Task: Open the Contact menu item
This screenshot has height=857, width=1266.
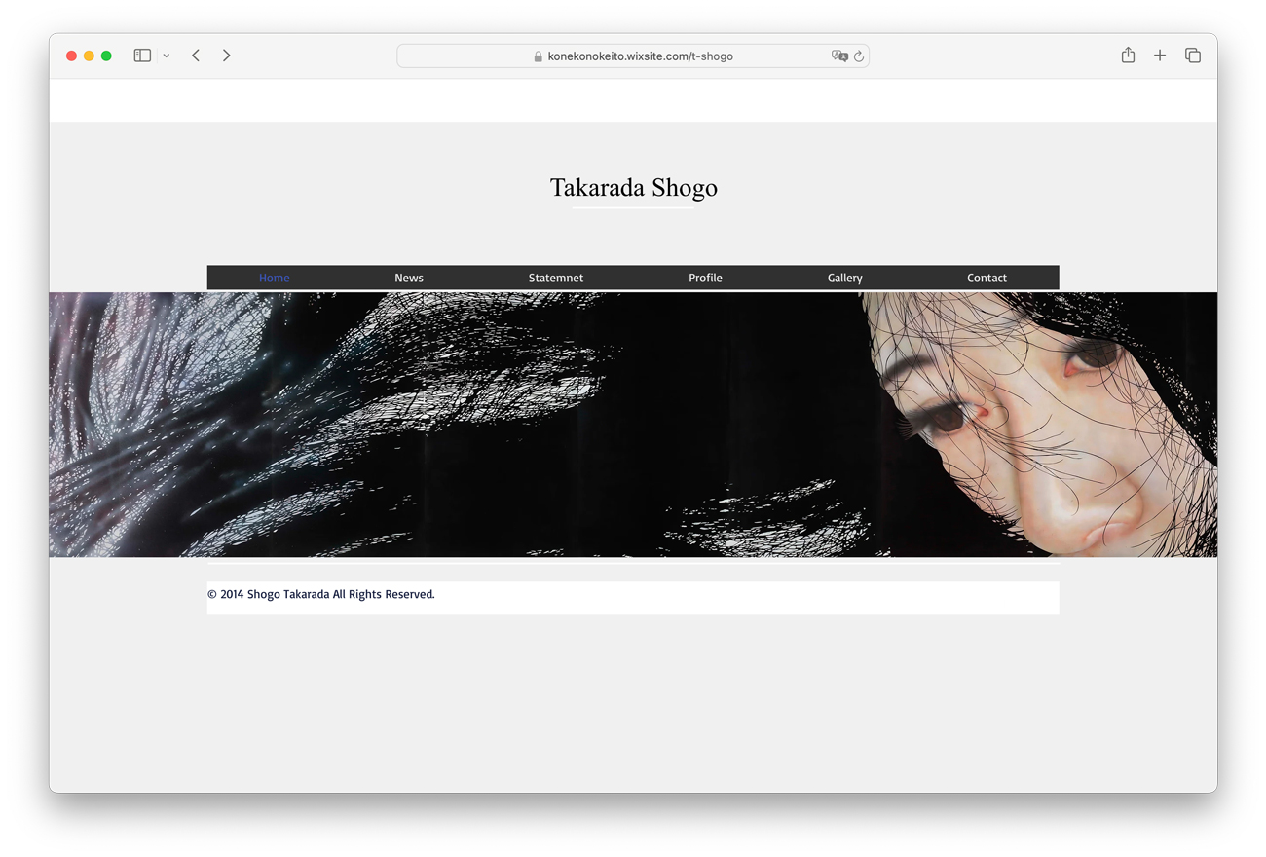Action: 987,278
